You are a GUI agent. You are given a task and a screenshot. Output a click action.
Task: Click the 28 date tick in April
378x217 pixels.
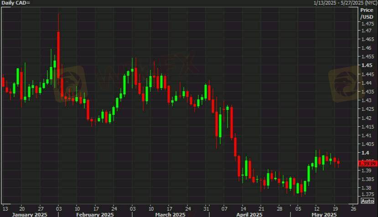[x=280, y=208]
